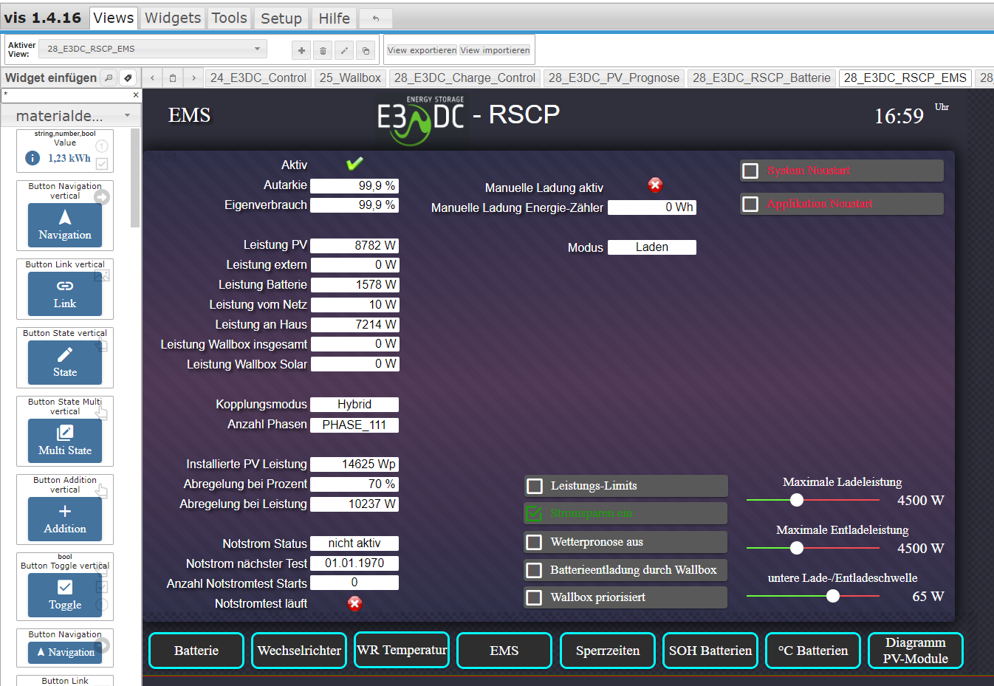Open the materialdesign widget set dropdown
The height and width of the screenshot is (686, 994).
pyautogui.click(x=72, y=115)
